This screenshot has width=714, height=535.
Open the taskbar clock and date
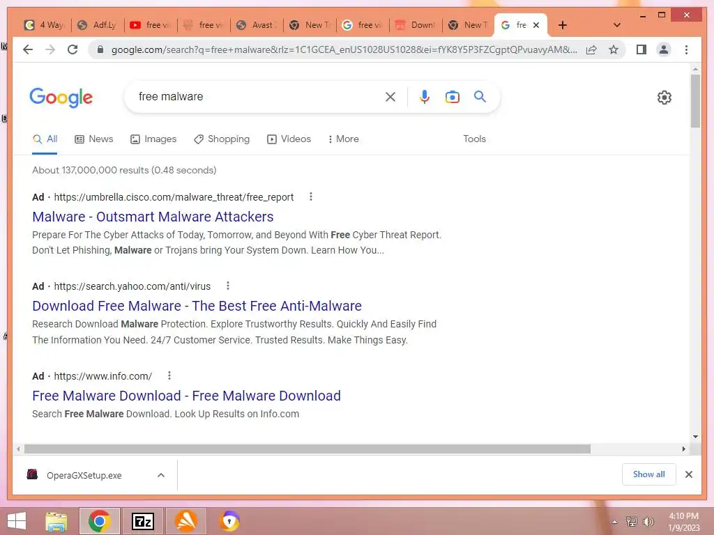(683, 522)
